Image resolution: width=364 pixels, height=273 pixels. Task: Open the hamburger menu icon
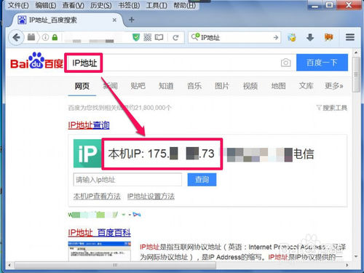350,37
